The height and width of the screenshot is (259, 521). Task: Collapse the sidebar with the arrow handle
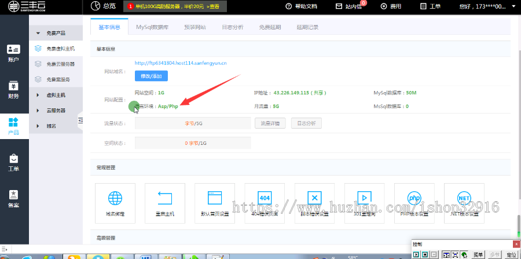click(80, 120)
